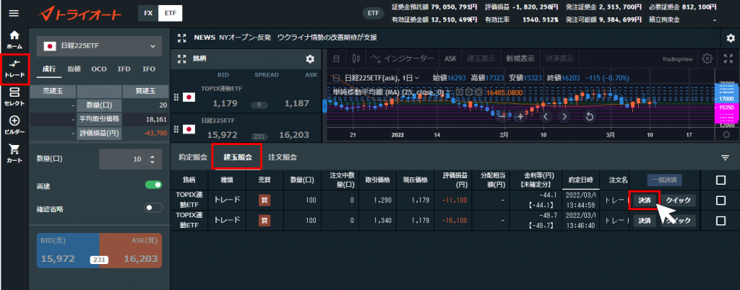Check the select-all header checkbox
The image size is (740, 290).
point(720,180)
